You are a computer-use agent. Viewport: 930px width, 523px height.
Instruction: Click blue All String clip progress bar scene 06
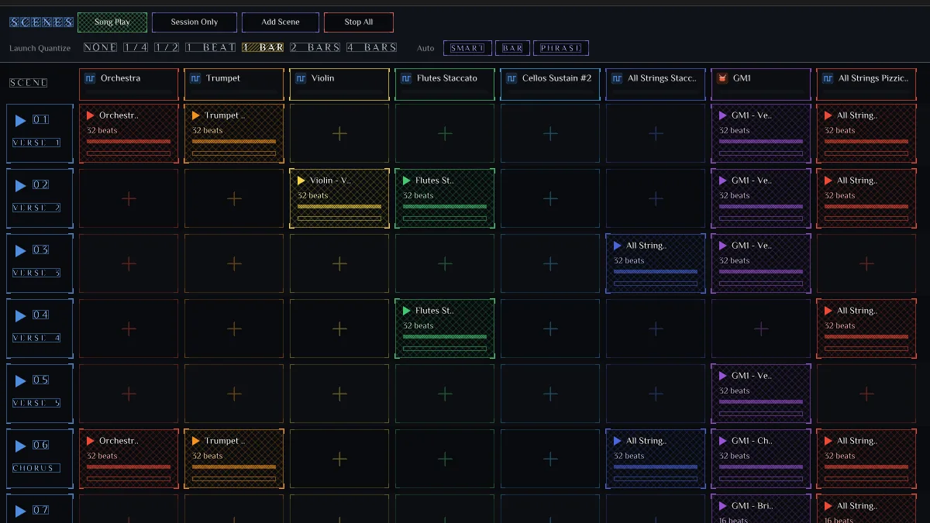coord(656,467)
